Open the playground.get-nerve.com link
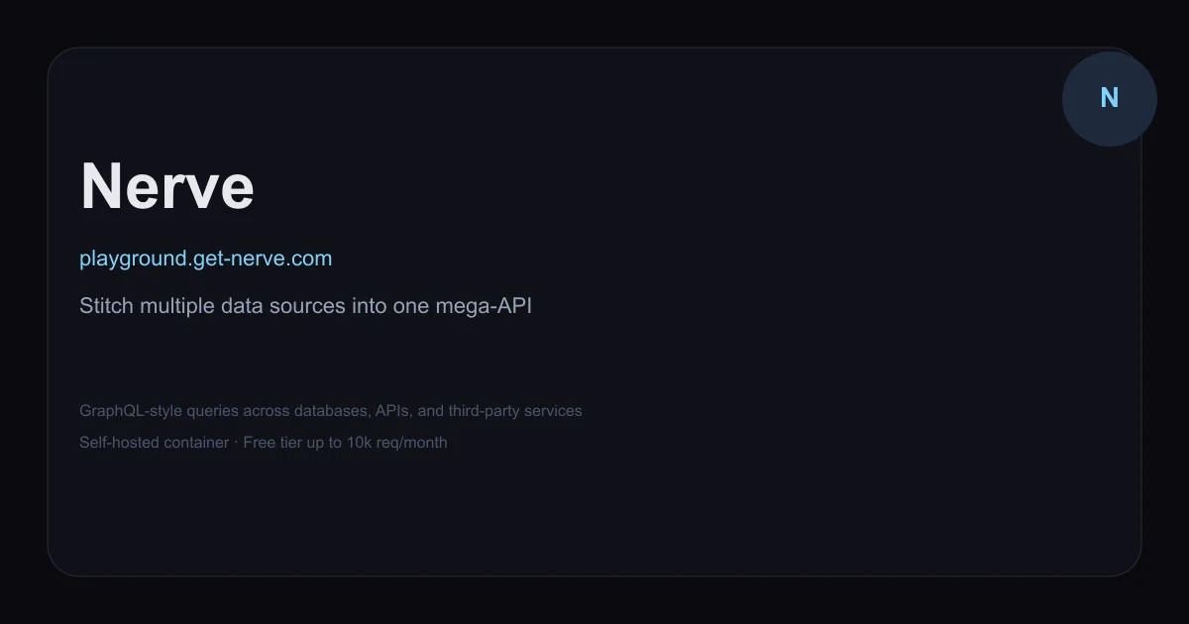The image size is (1189, 624). [x=205, y=259]
